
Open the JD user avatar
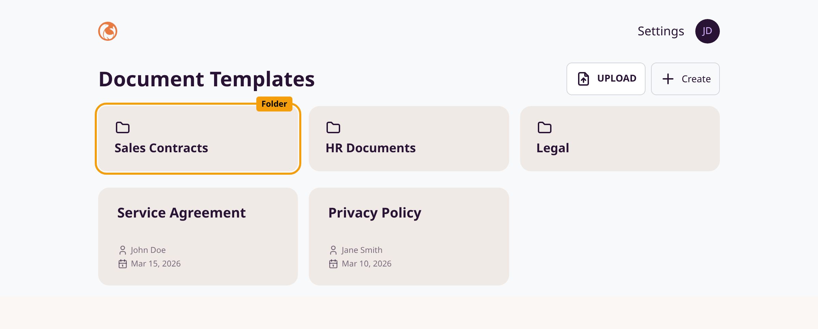pos(707,31)
